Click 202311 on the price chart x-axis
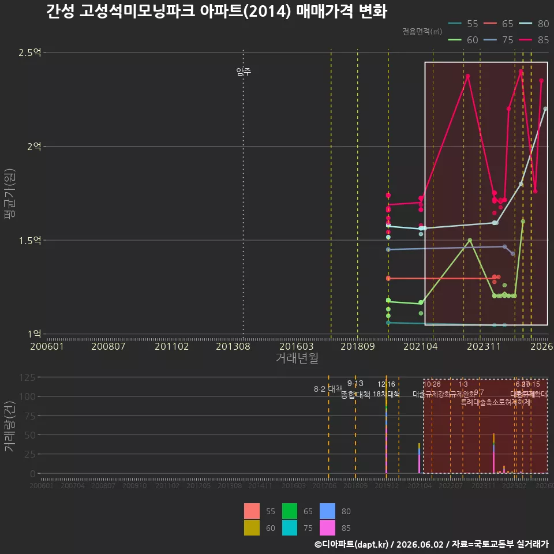554x554 pixels. click(484, 346)
